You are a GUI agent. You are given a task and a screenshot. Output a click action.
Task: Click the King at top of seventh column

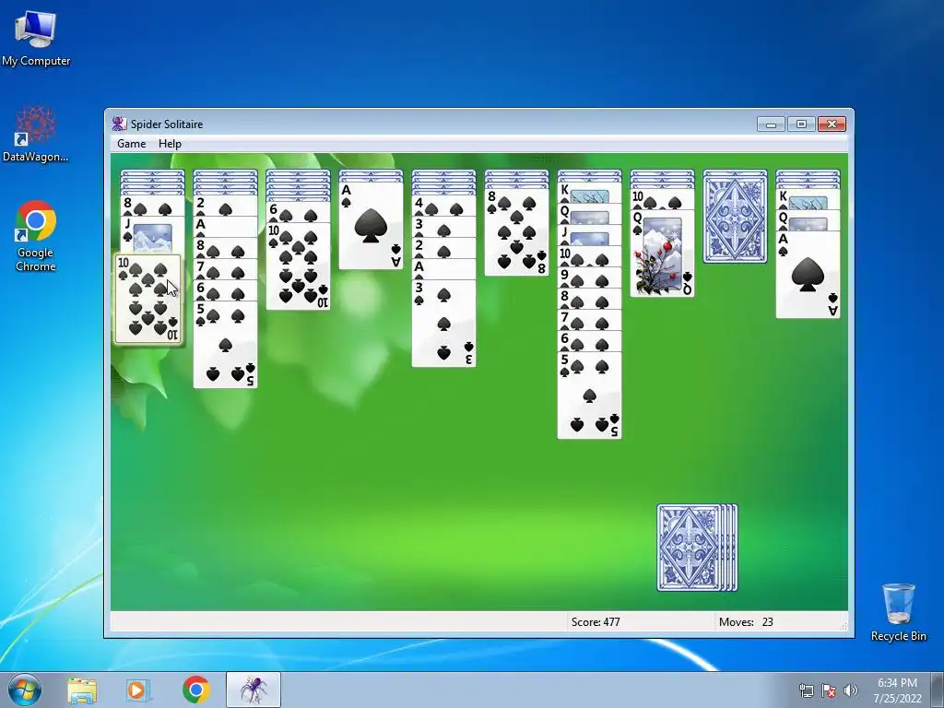pos(589,193)
